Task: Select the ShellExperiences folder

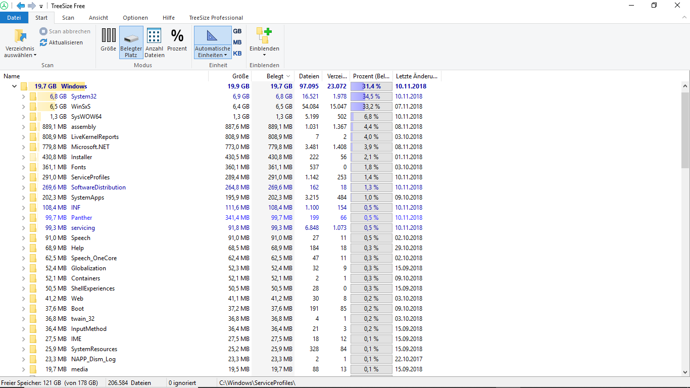Action: [x=92, y=288]
